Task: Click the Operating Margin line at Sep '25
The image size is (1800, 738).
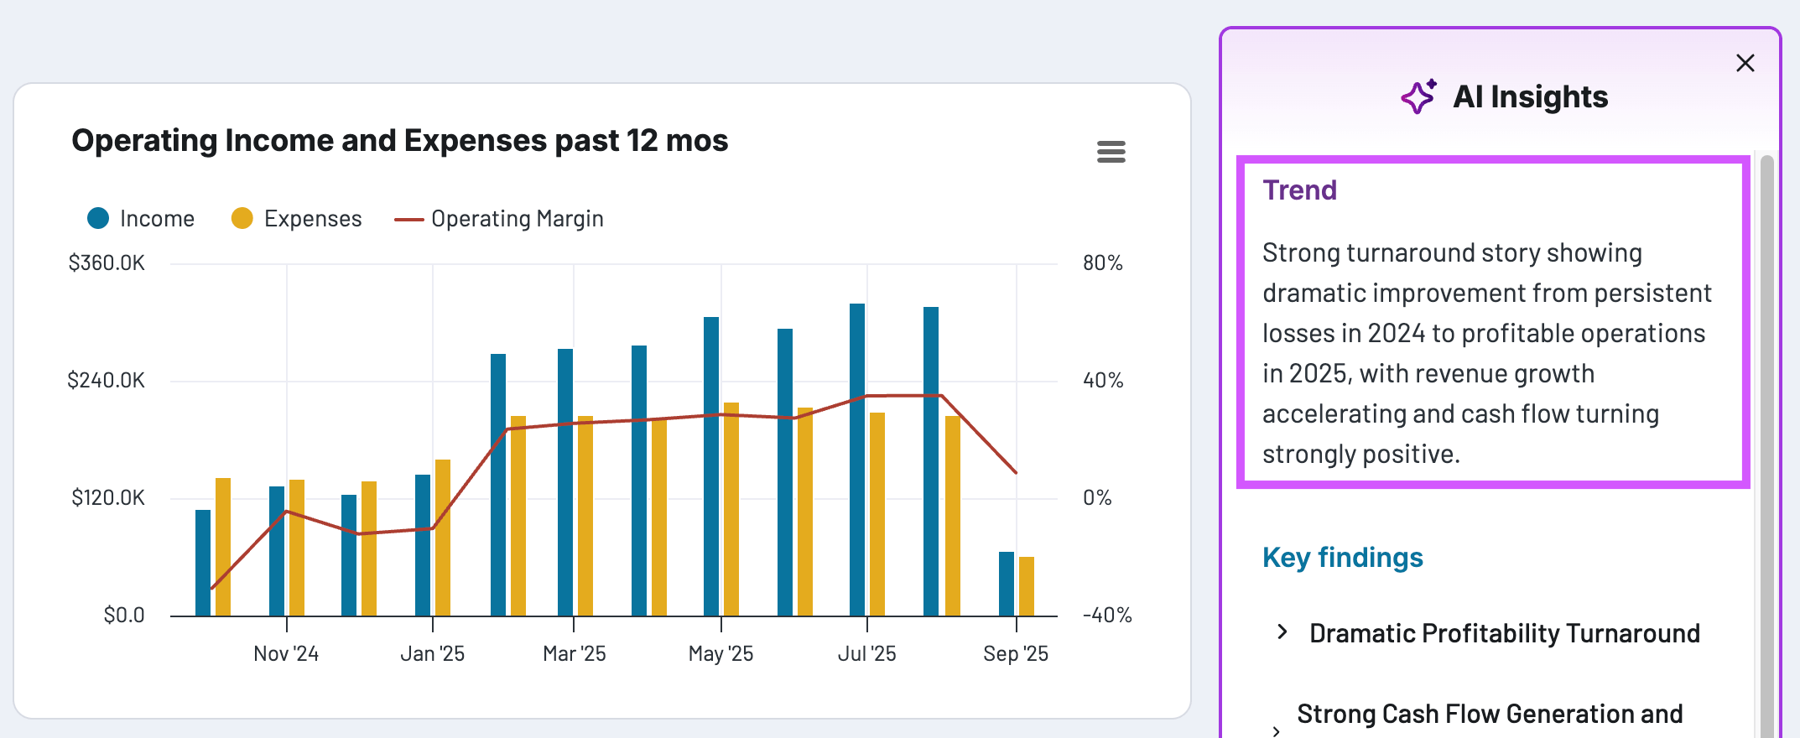Action: [1016, 473]
